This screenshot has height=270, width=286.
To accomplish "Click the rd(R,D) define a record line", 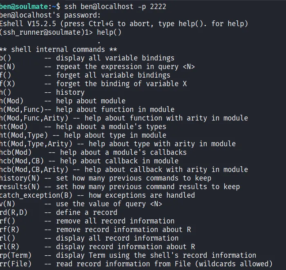I will click(x=58, y=212).
